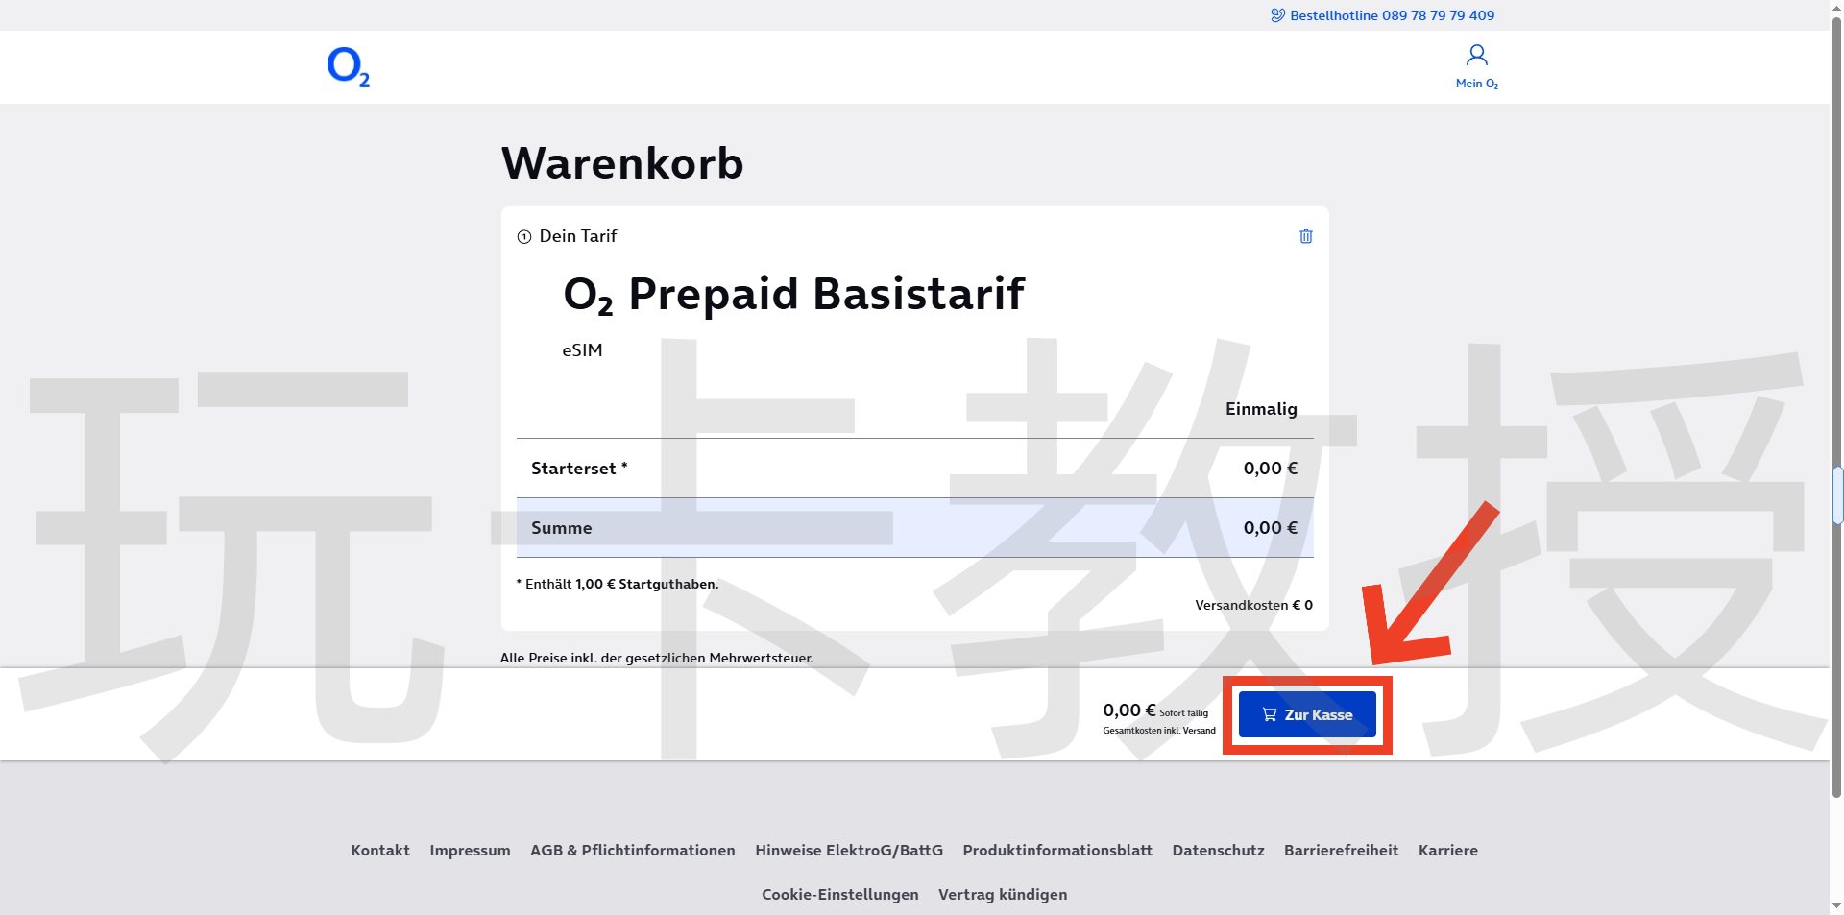Open the Impressum footer link
This screenshot has width=1844, height=915.
pyautogui.click(x=470, y=850)
